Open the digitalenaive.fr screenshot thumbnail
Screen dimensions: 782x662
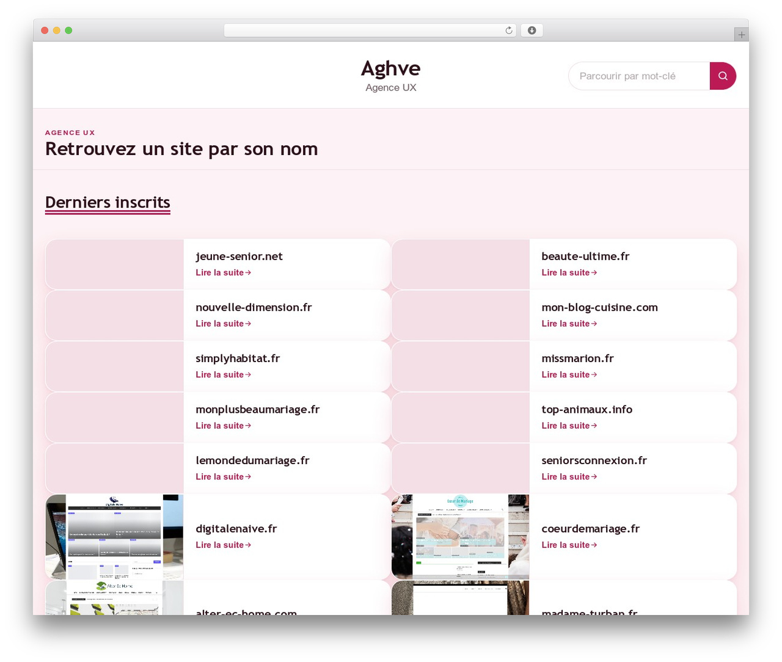(114, 537)
